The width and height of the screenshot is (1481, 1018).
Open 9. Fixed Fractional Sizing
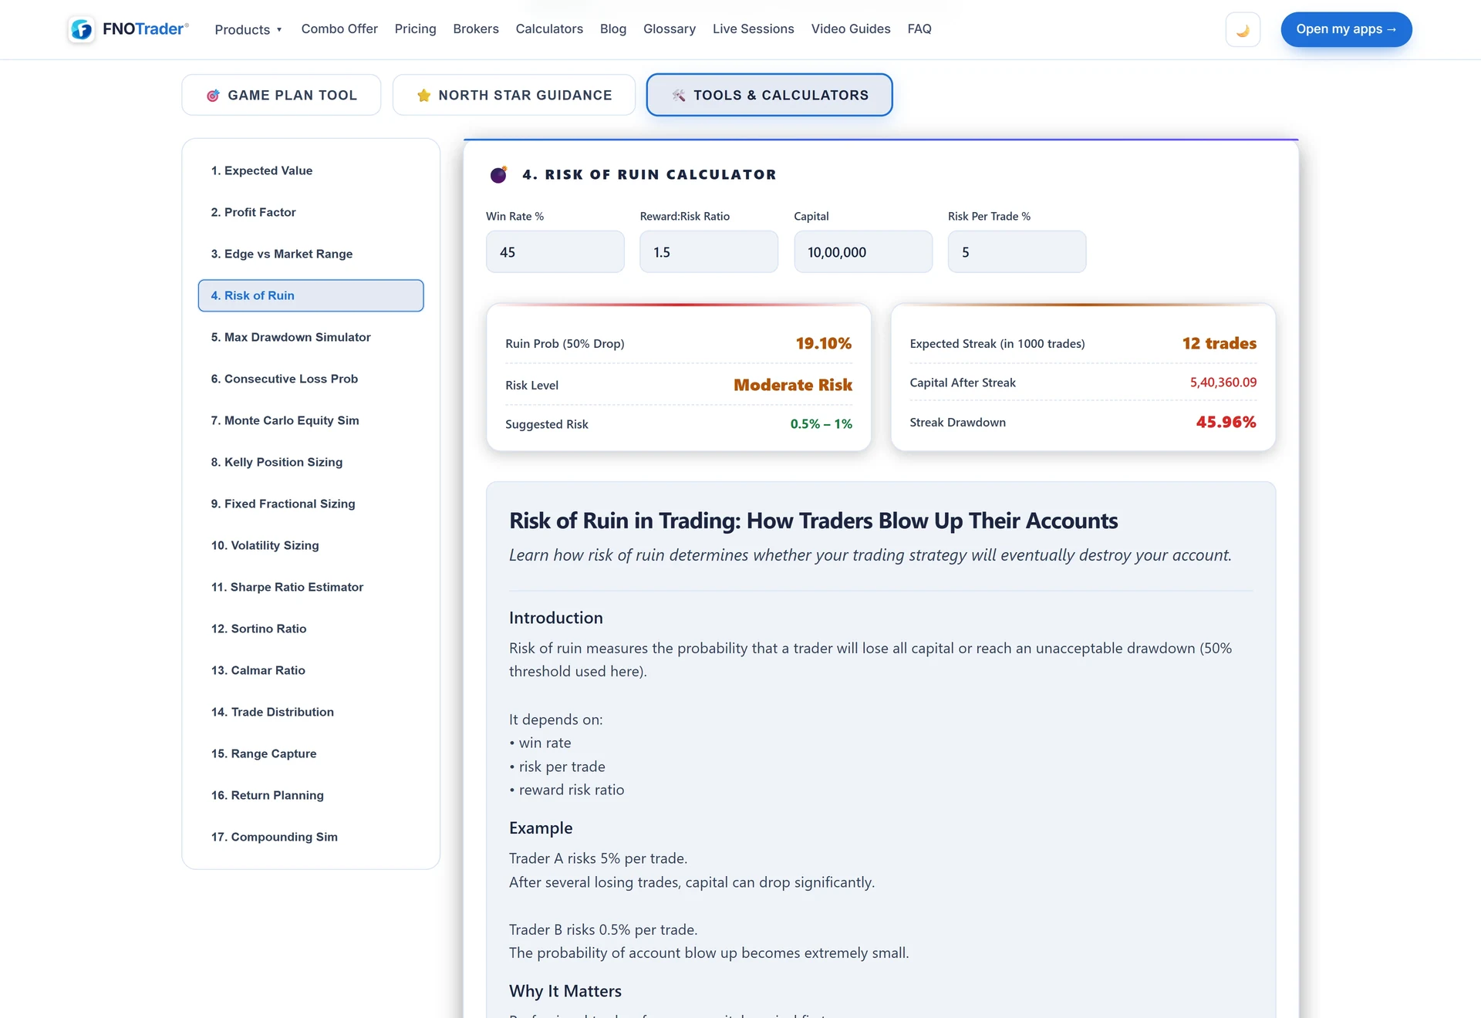[311, 504]
